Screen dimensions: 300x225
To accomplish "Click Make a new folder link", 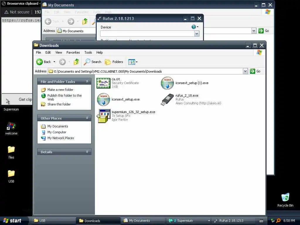I will click(60, 90).
